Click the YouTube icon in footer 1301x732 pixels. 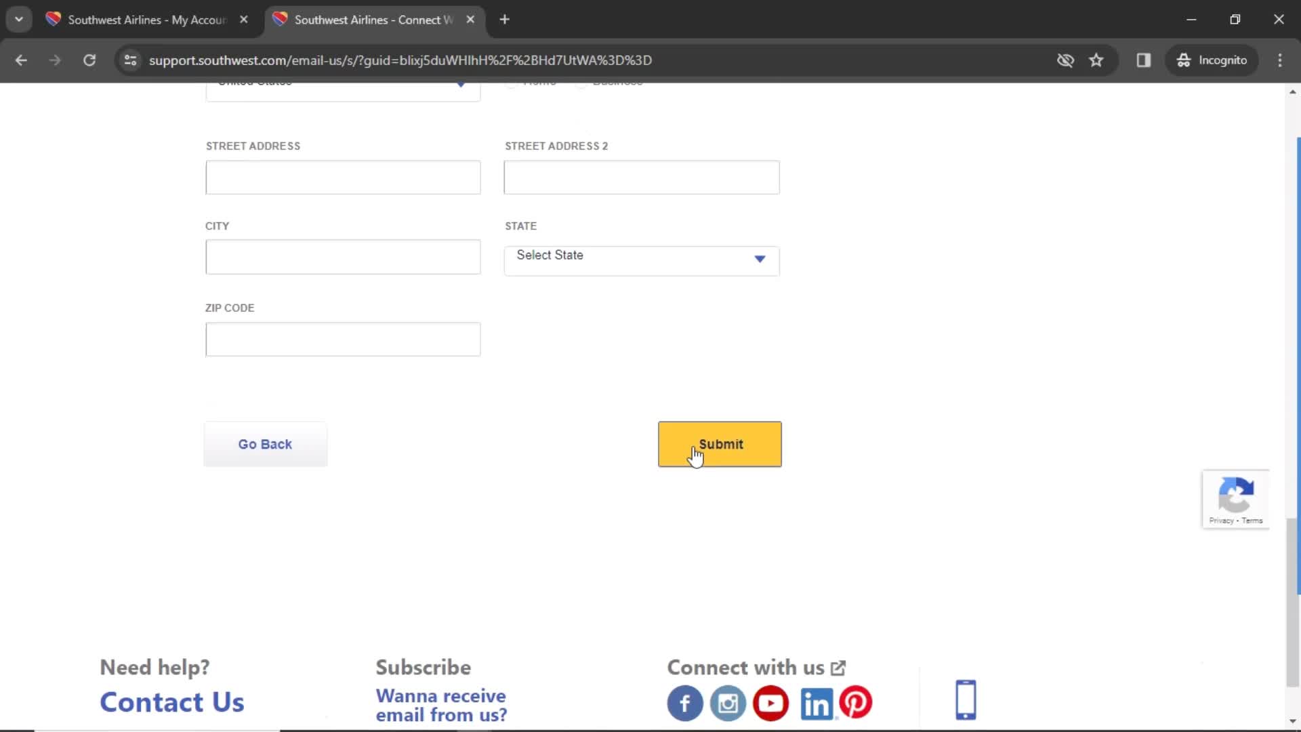point(771,702)
